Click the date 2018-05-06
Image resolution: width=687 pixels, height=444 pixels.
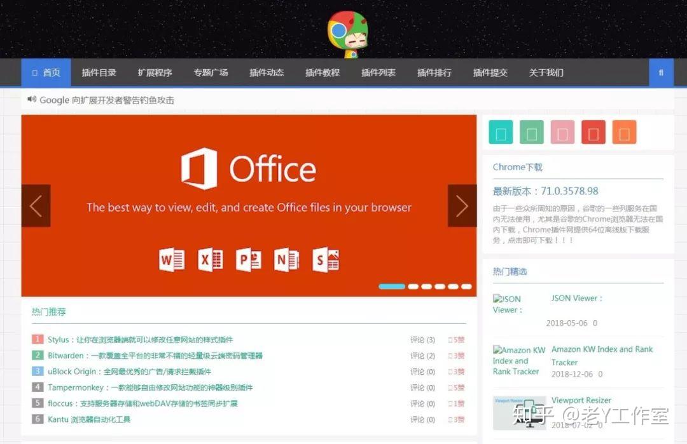pyautogui.click(x=567, y=323)
